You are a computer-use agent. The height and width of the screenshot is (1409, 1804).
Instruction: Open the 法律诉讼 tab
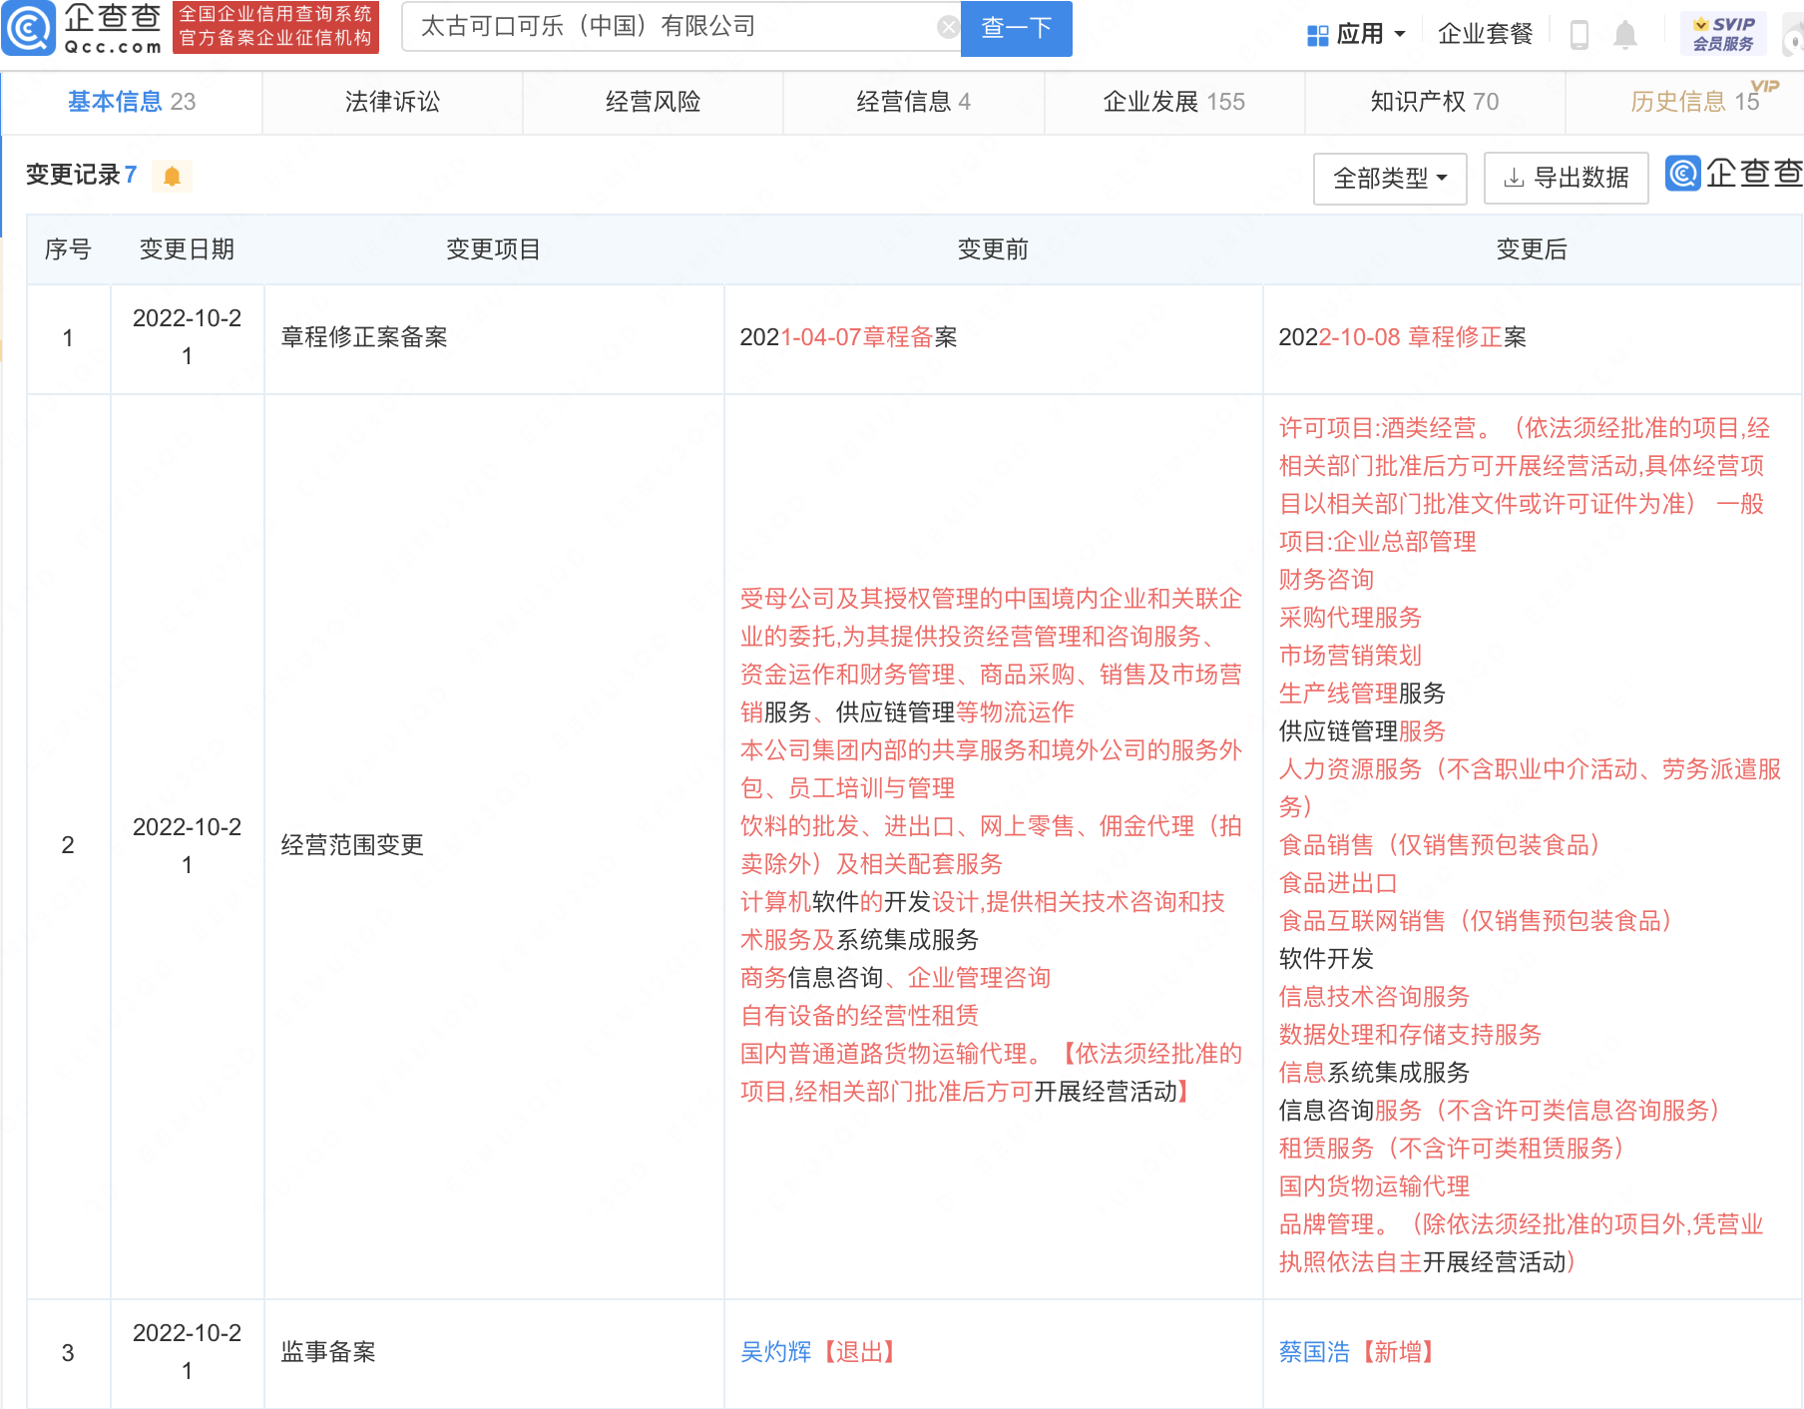tap(392, 102)
